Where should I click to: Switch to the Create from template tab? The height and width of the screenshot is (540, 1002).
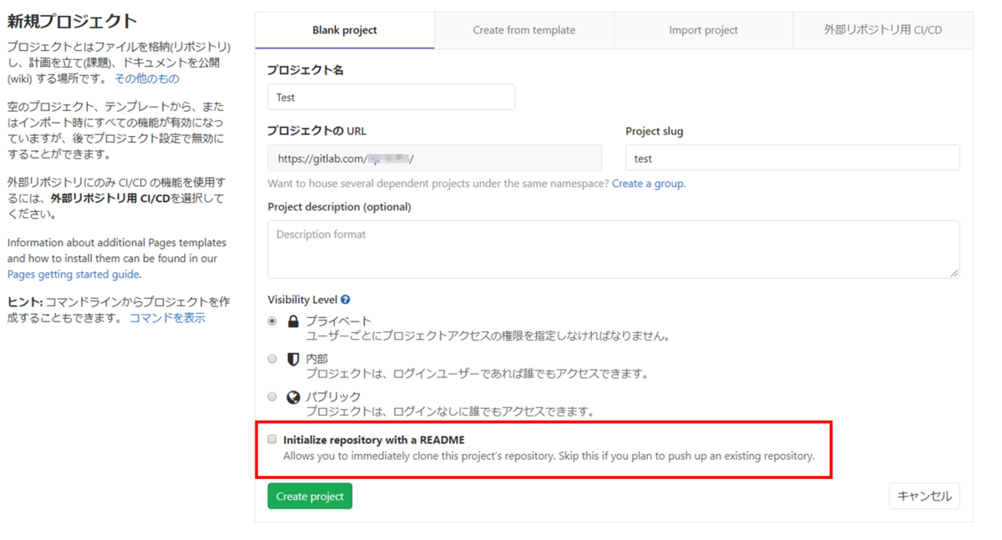(x=524, y=29)
